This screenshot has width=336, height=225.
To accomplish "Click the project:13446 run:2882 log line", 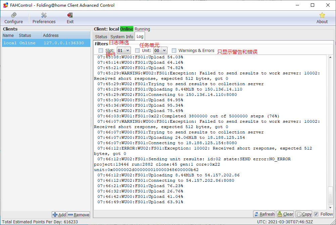I will 157,164.
